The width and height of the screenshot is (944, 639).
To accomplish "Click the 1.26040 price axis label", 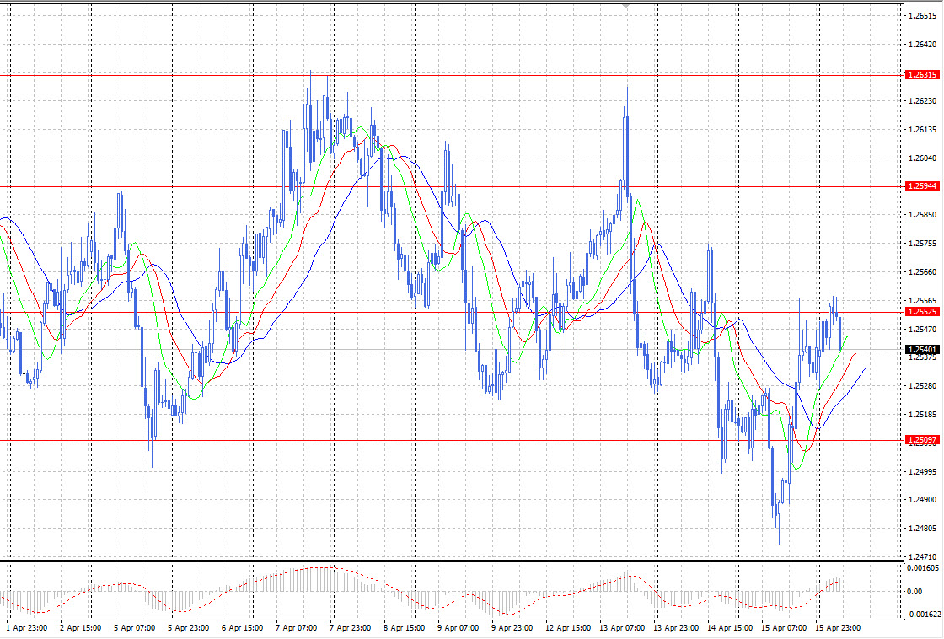I will point(922,158).
